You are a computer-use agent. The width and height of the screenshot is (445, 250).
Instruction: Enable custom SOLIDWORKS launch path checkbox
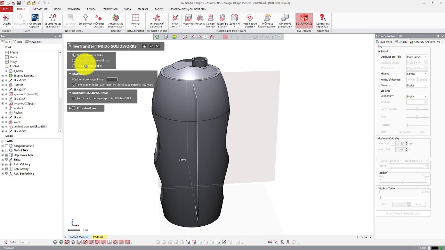[74, 98]
